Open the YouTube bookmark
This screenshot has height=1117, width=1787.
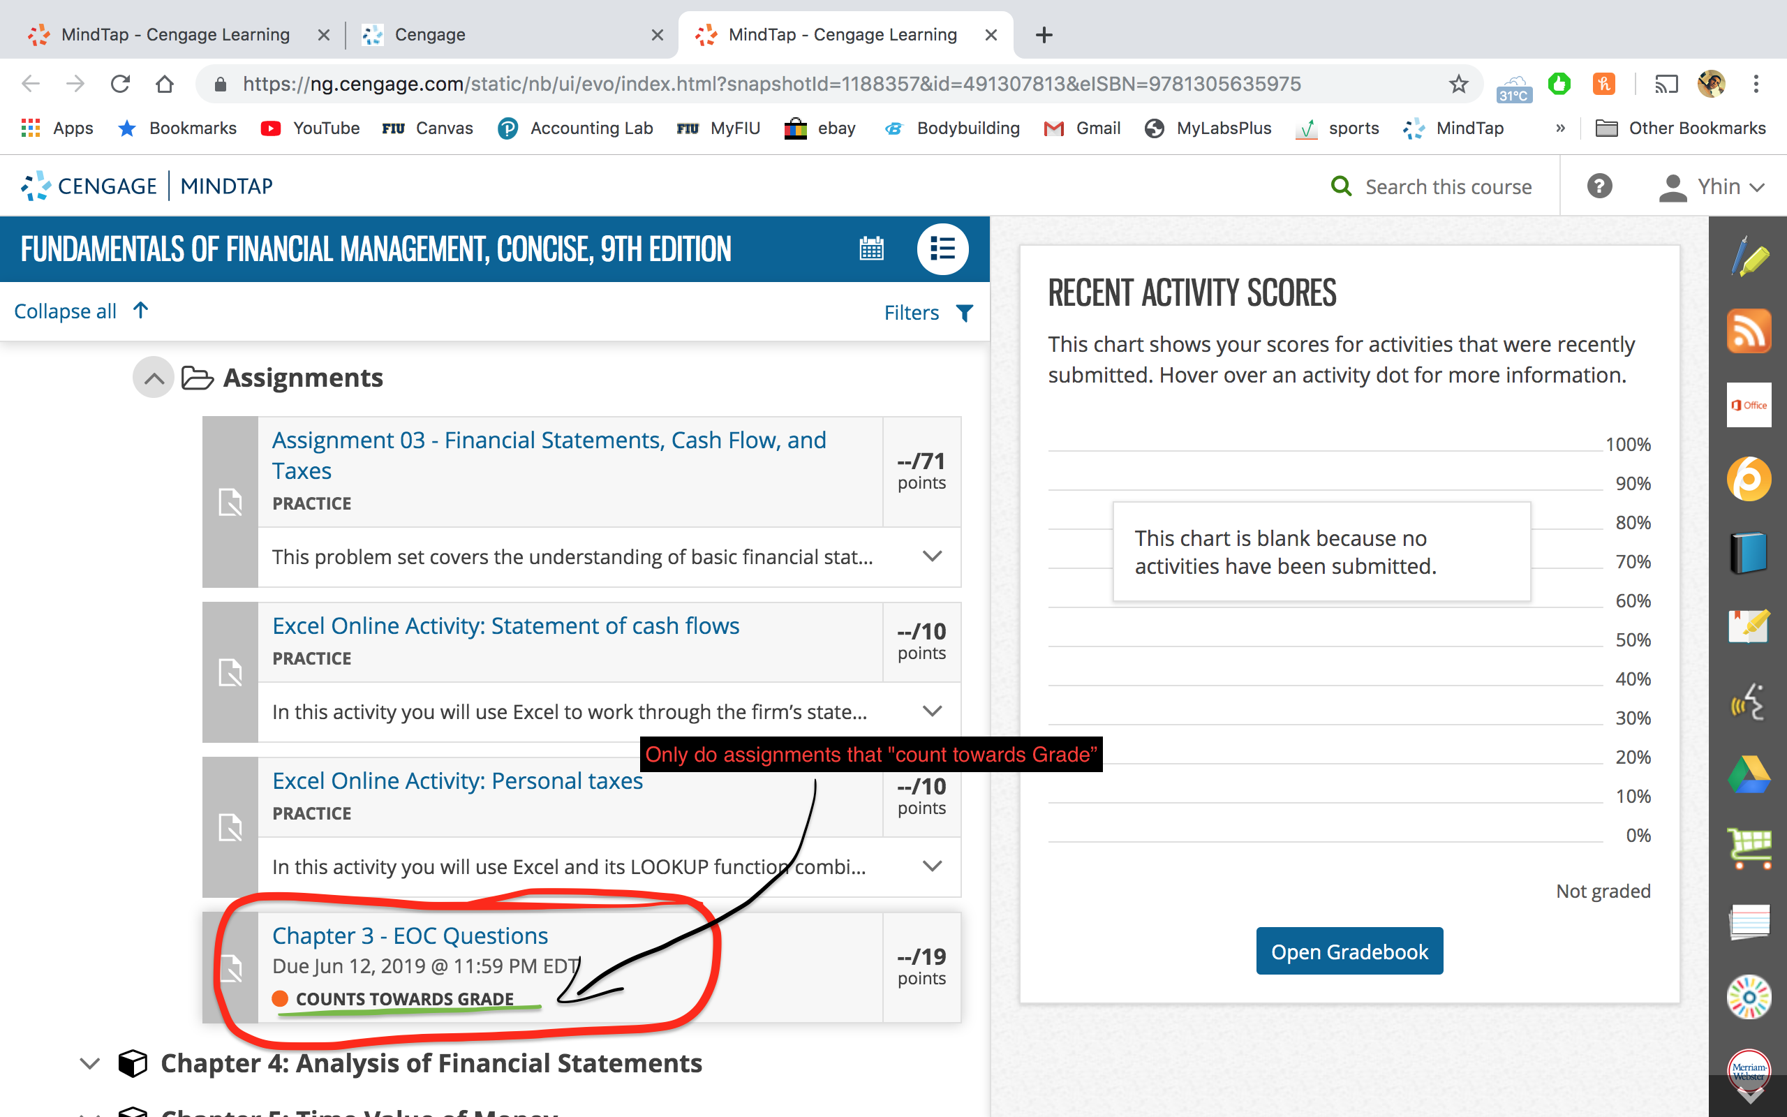310,128
